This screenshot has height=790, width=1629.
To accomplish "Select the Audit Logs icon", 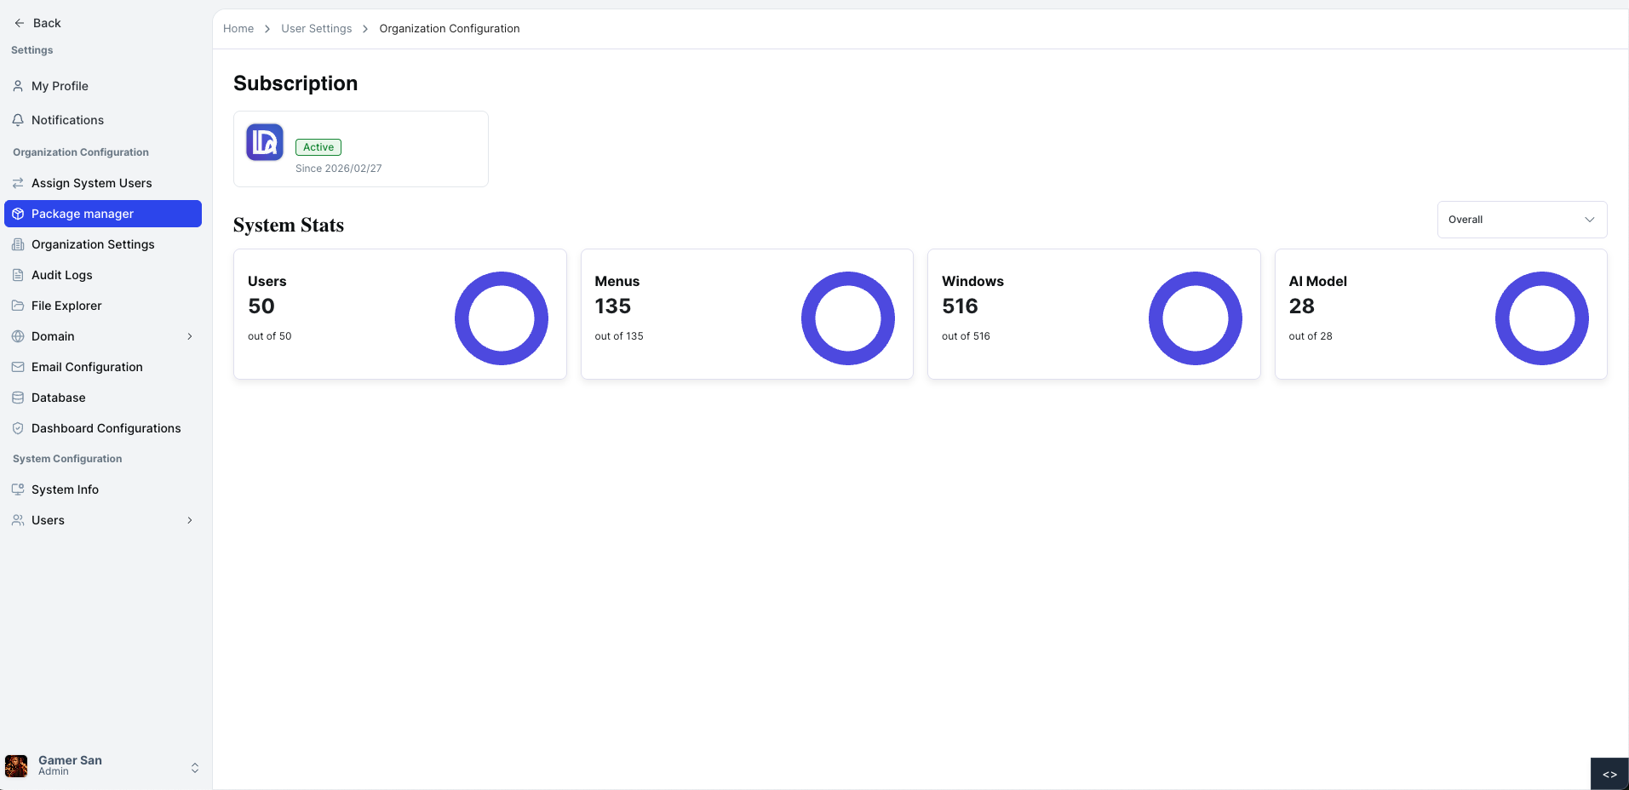I will pos(19,274).
